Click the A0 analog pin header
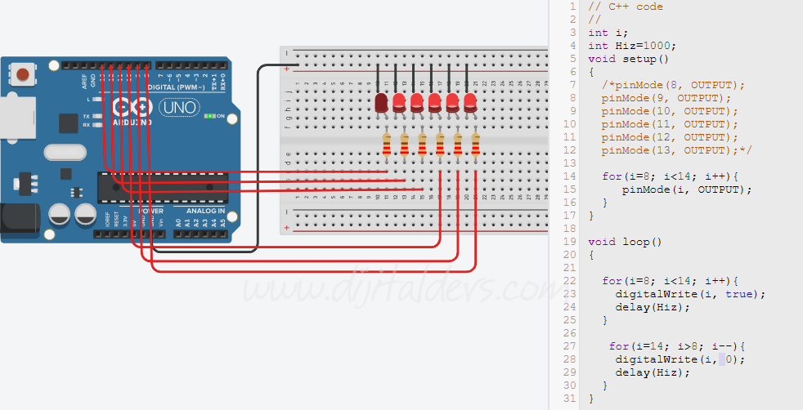This screenshot has height=410, width=803. click(178, 234)
